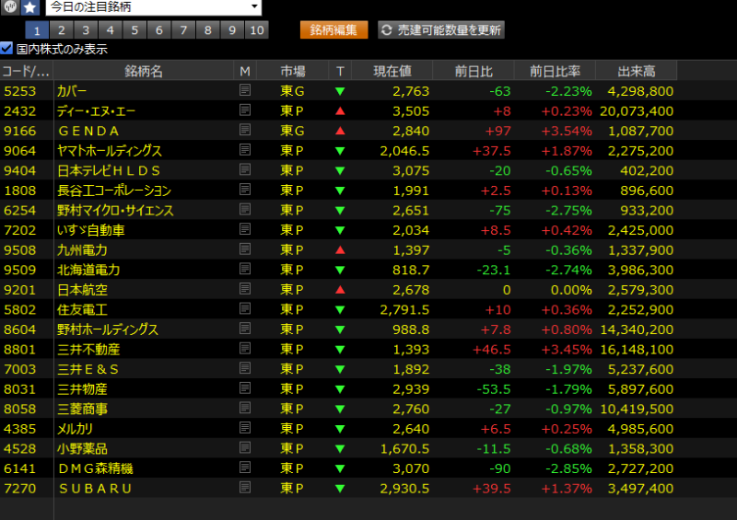Switch to list tab 9
This screenshot has width=737, height=520.
[x=233, y=30]
